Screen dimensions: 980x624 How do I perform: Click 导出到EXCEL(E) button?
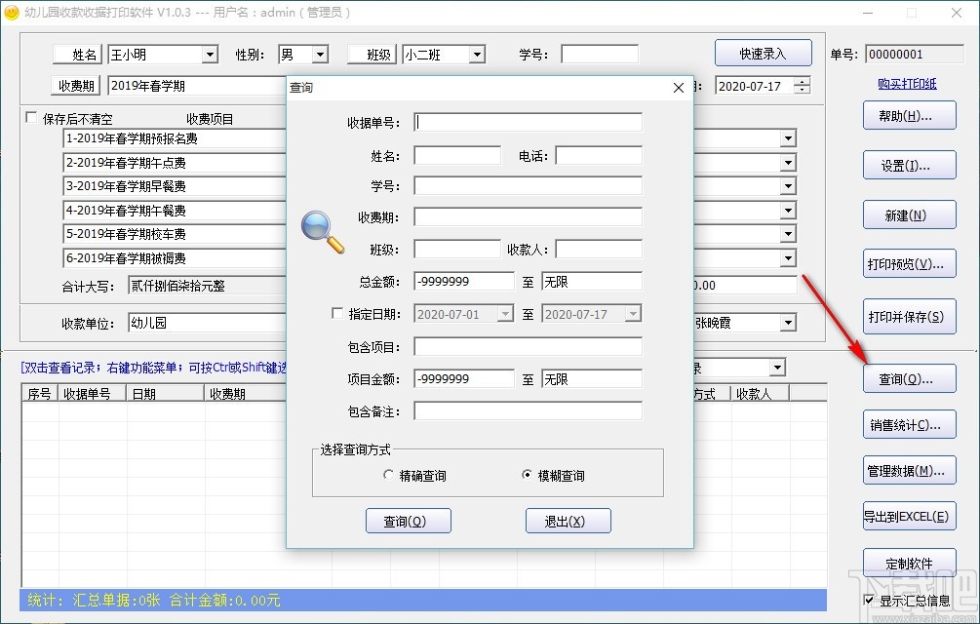(x=910, y=517)
